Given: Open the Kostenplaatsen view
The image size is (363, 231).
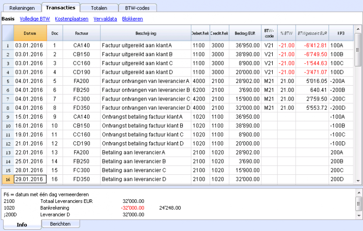Looking at the screenshot, I should pyautogui.click(x=72, y=19).
